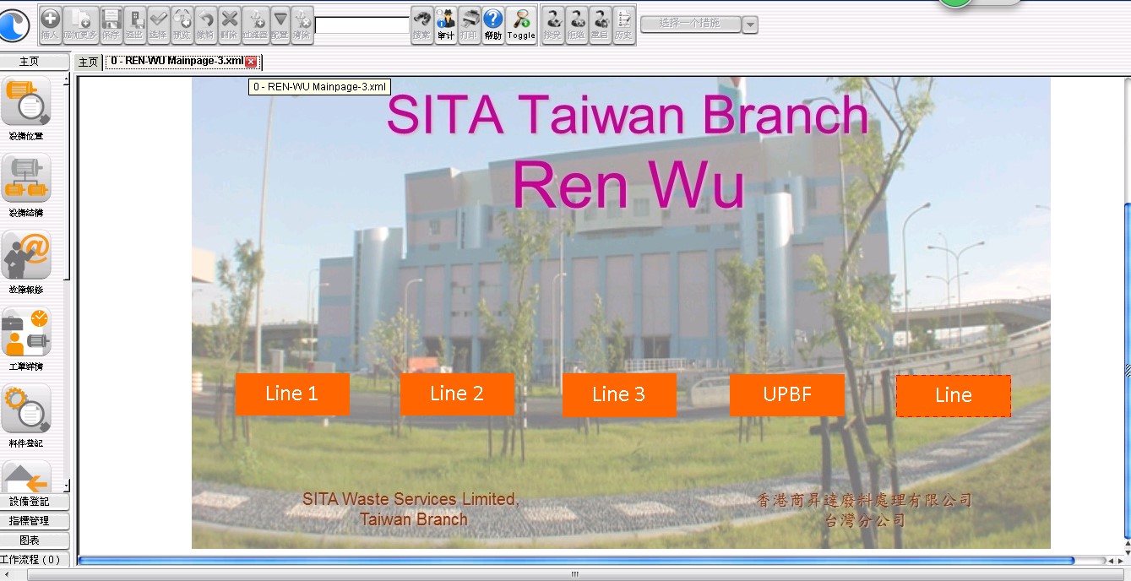Click the orange Line 3 button

tap(619, 394)
